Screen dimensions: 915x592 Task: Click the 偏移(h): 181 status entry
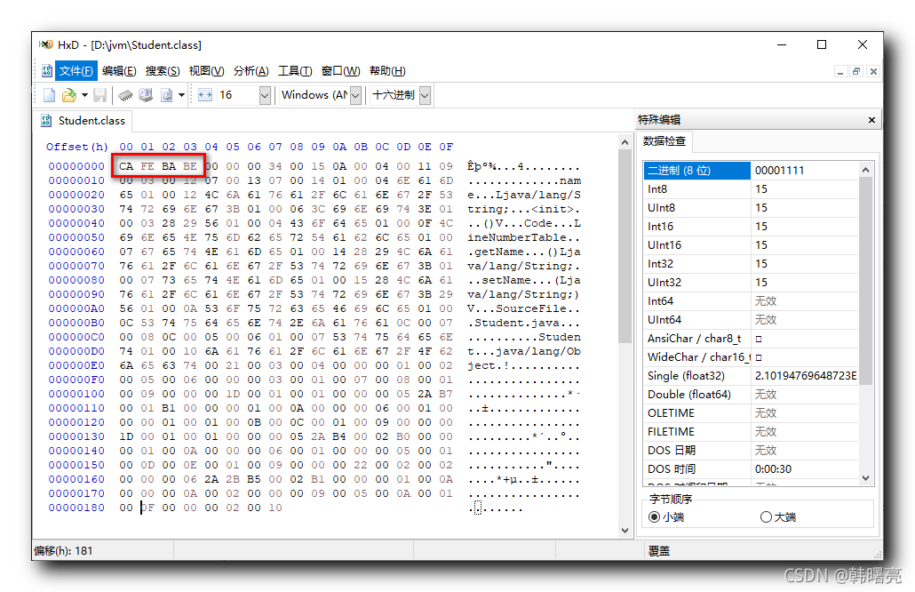coord(63,551)
